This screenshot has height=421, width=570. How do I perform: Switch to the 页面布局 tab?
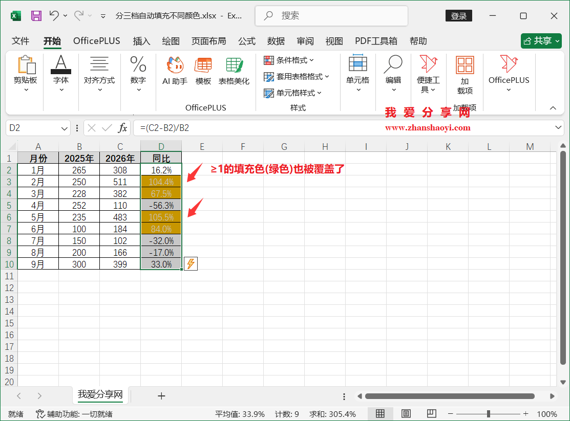tap(208, 41)
